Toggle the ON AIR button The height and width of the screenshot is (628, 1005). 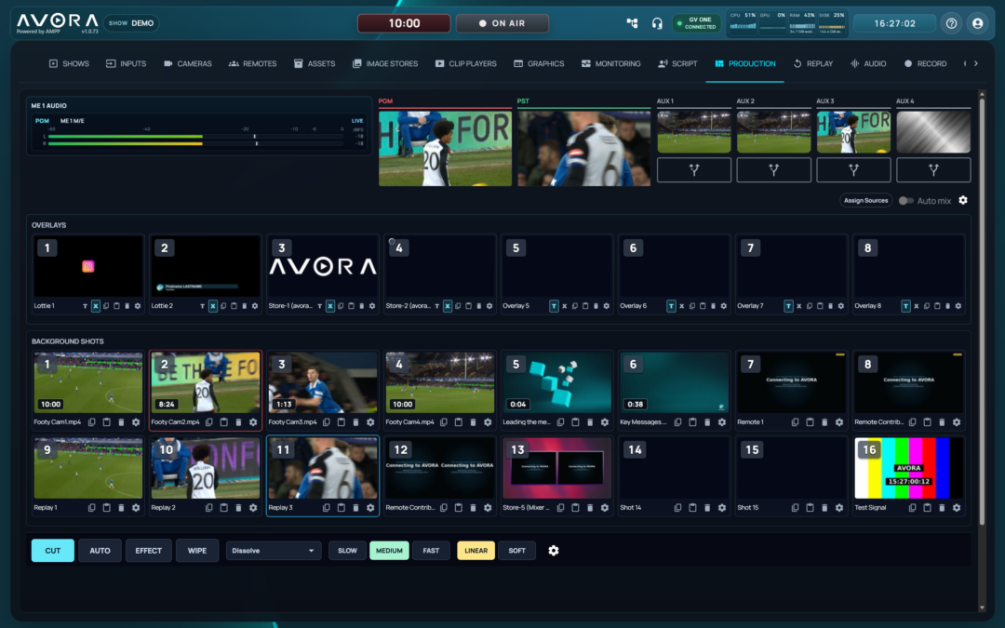pos(502,23)
